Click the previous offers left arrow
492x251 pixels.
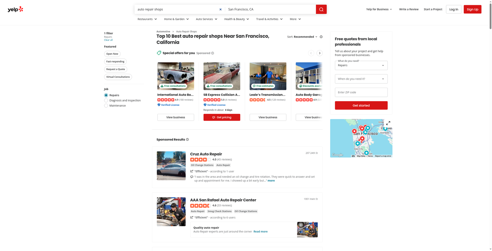pyautogui.click(x=311, y=53)
